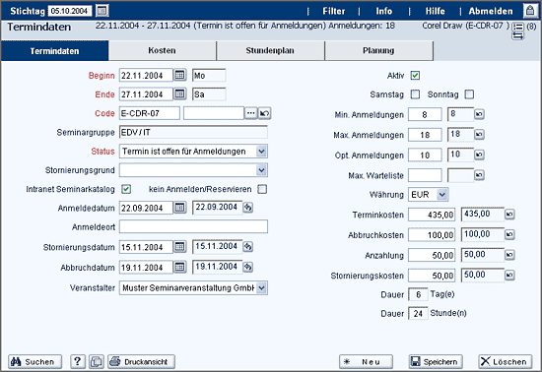Viewport: 542px width, 372px height.
Task: Reset the Code field with undo icon
Action: click(x=264, y=113)
